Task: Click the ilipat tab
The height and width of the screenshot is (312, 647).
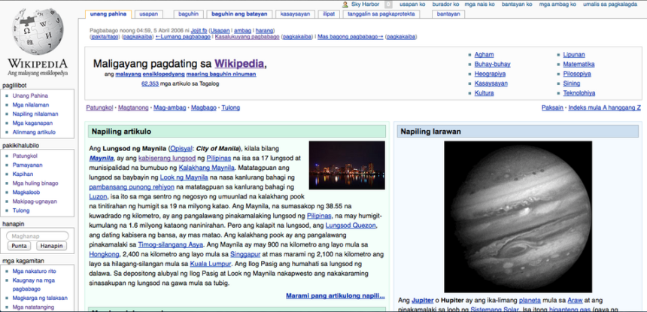Action: (329, 14)
